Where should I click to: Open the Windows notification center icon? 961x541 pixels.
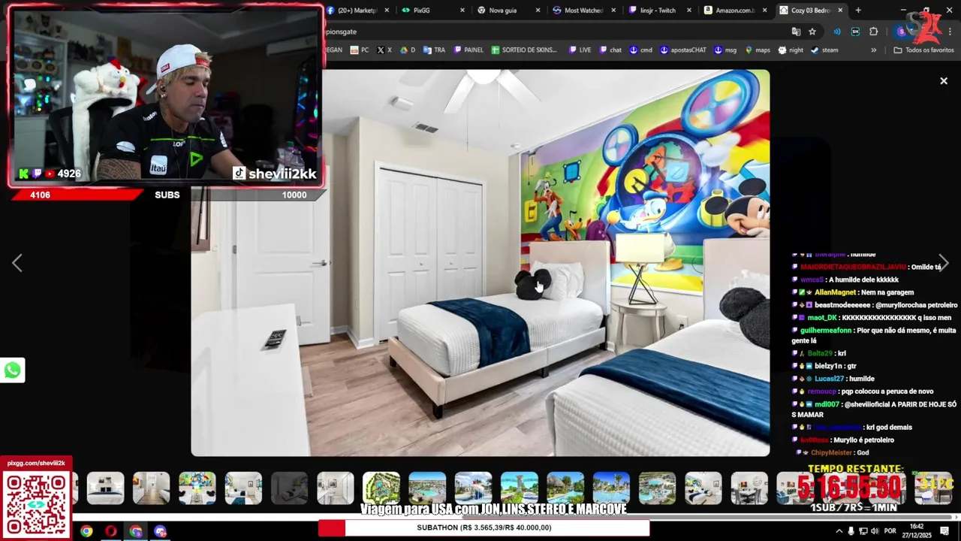point(944,531)
